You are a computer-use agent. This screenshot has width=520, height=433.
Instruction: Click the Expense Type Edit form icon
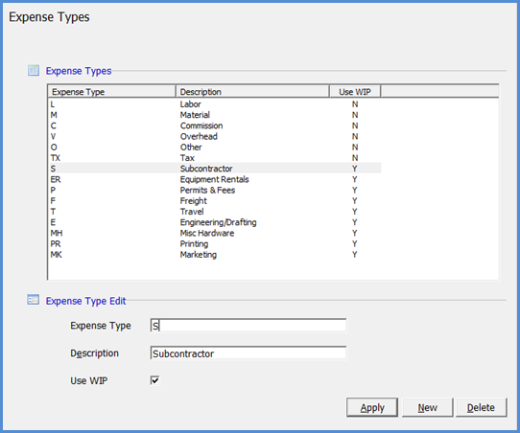pyautogui.click(x=34, y=300)
